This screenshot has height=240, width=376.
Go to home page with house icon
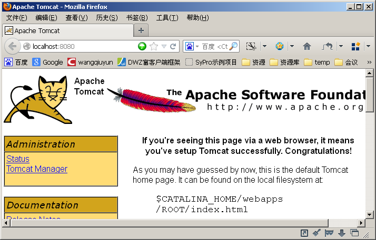pyautogui.click(x=306, y=46)
